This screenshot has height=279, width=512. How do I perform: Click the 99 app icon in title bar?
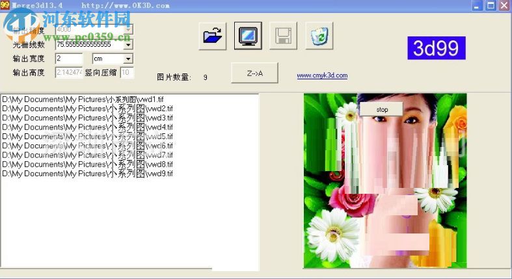click(x=5, y=5)
